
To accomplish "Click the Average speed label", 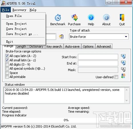I will (x=79, y=108).
